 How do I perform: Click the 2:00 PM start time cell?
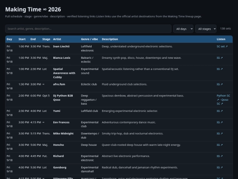[24, 96]
